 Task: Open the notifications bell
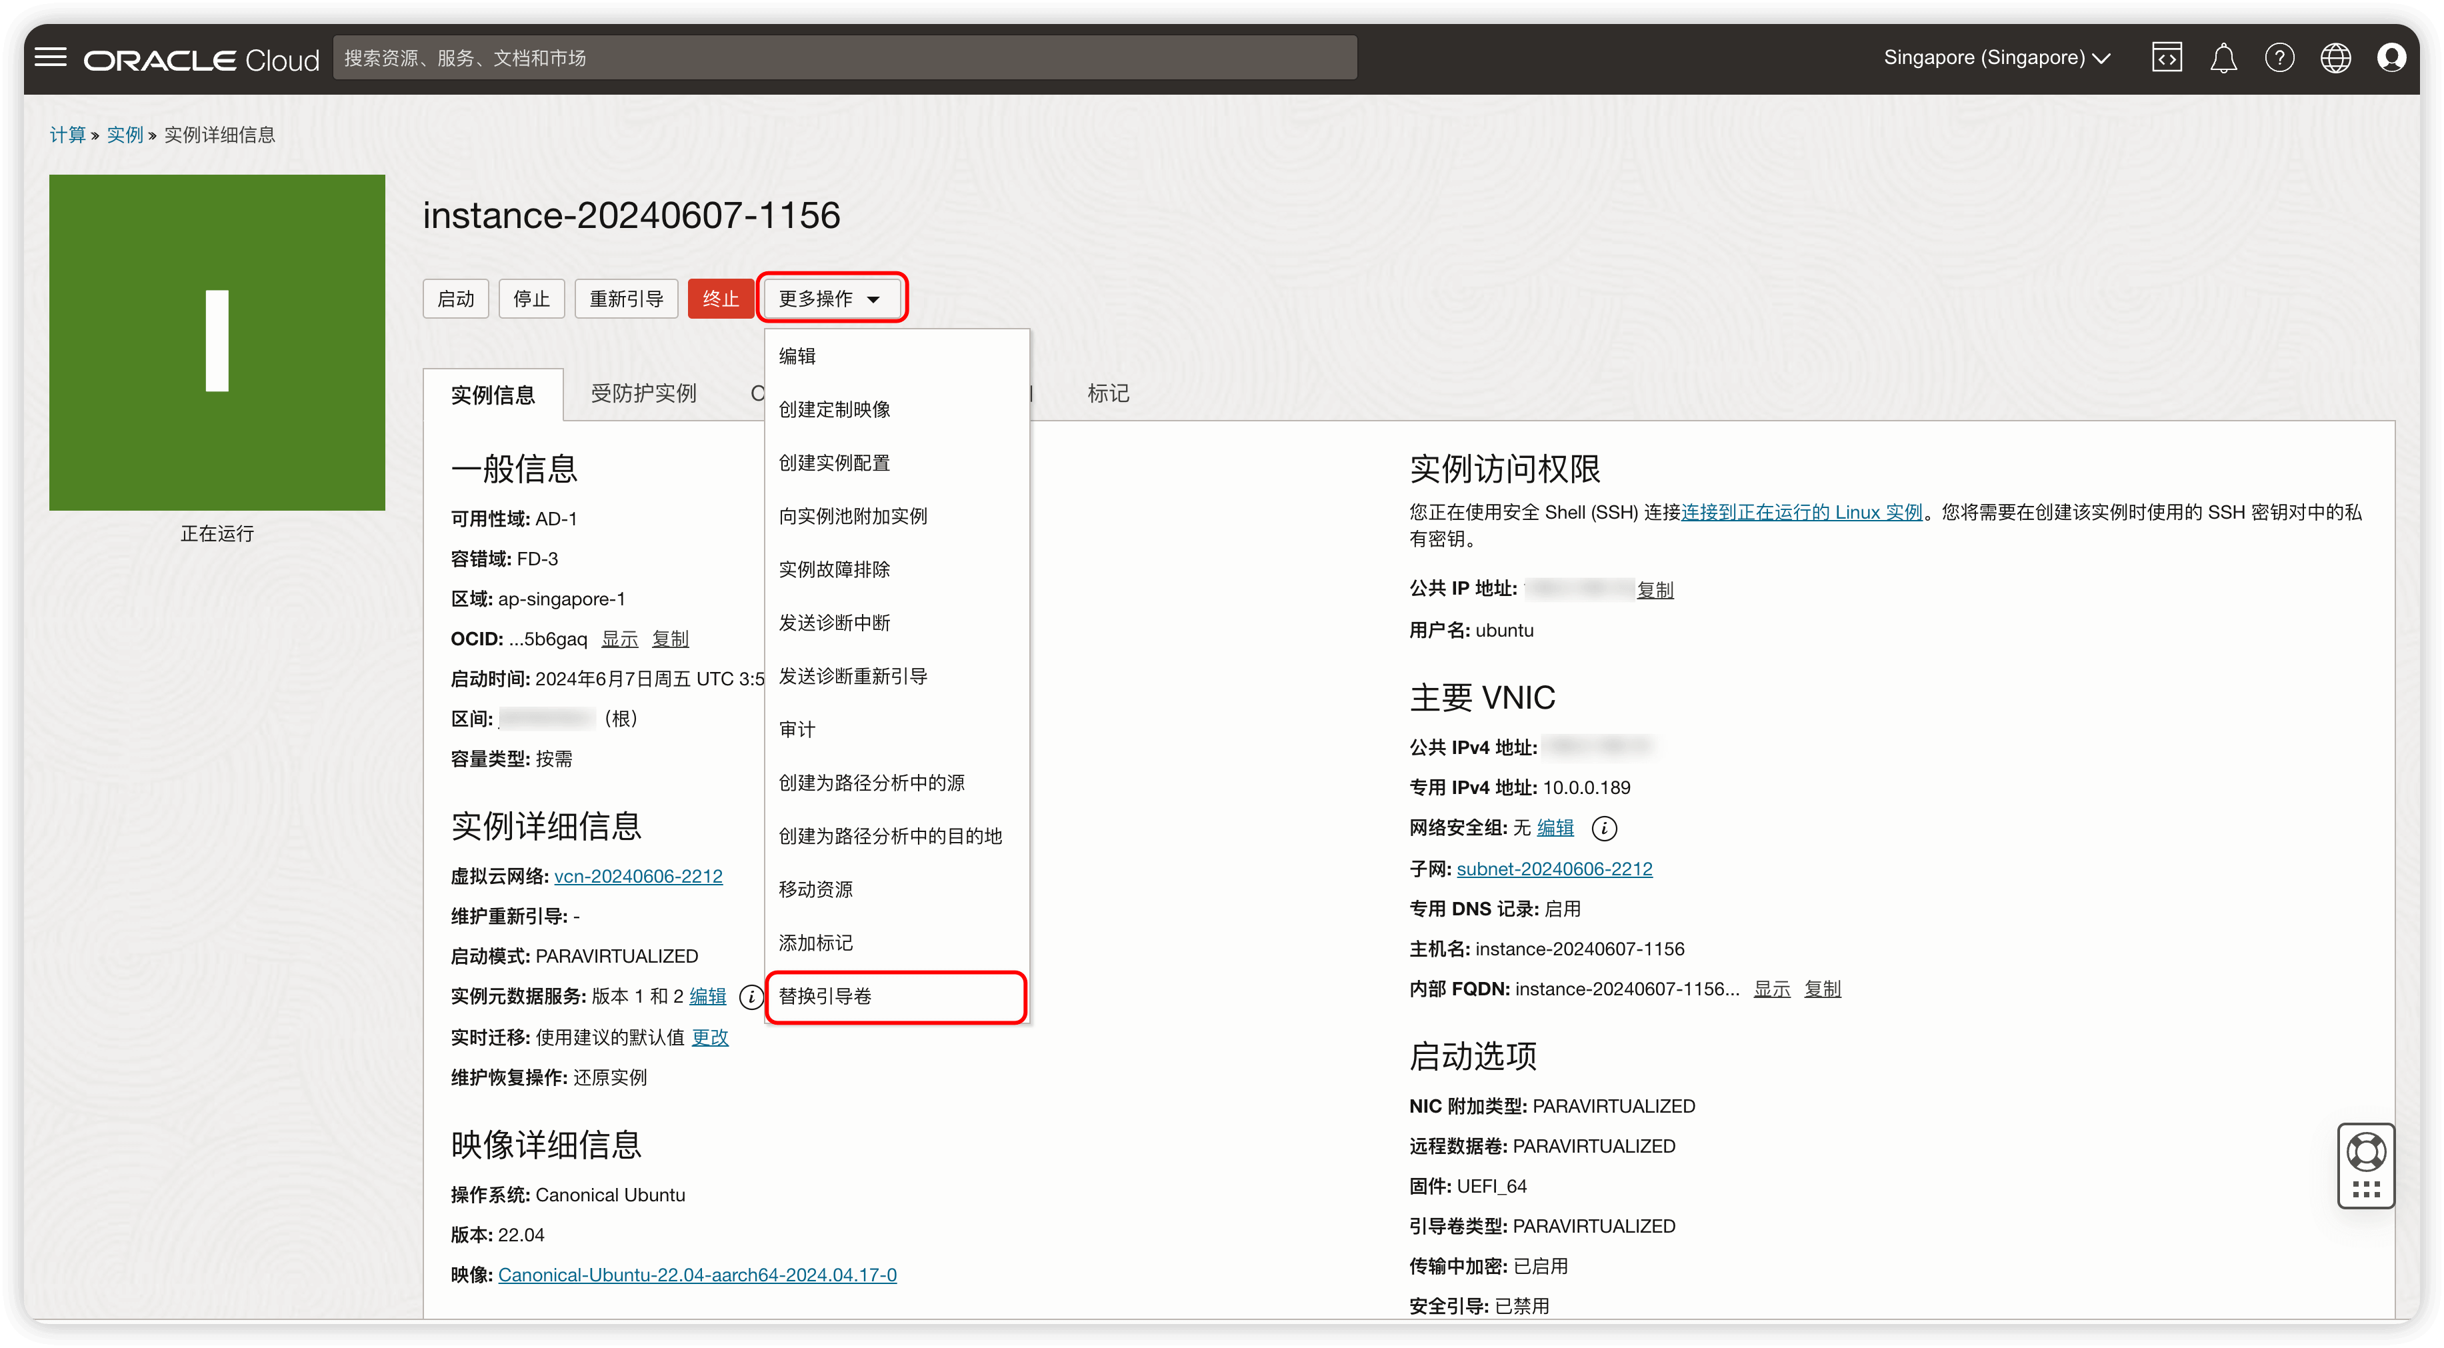2223,58
